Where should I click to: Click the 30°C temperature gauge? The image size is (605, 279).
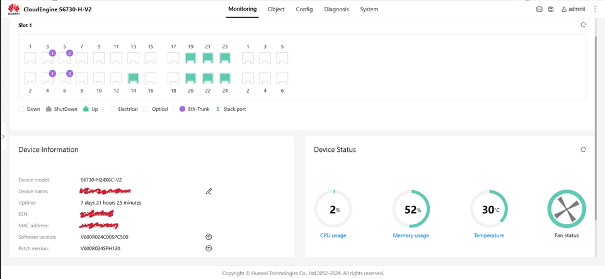489,209
